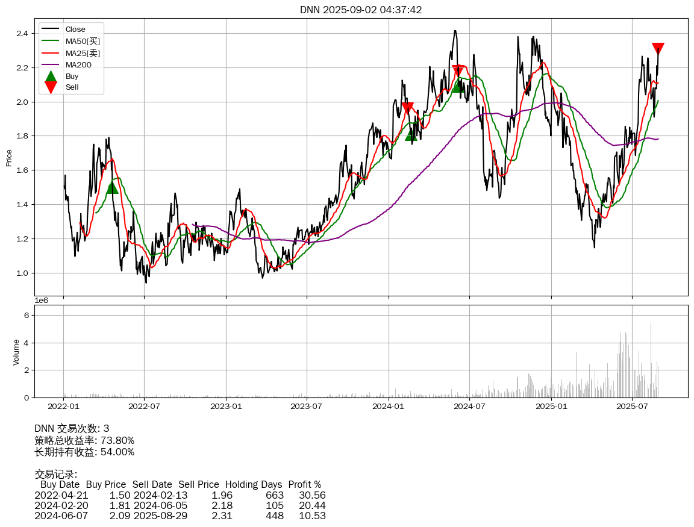Click the MA200 purple line legend swatch

[x=51, y=64]
